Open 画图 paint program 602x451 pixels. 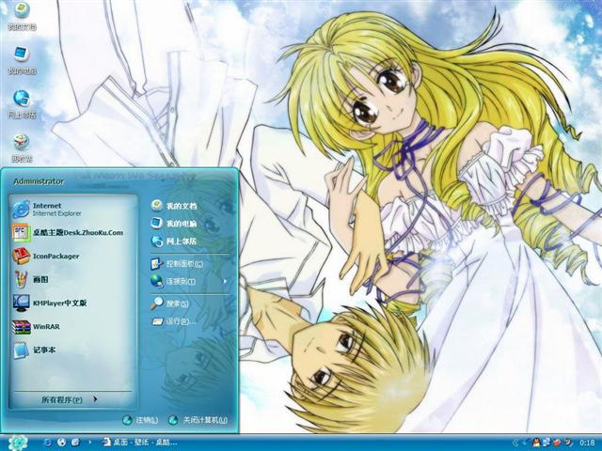(x=73, y=279)
